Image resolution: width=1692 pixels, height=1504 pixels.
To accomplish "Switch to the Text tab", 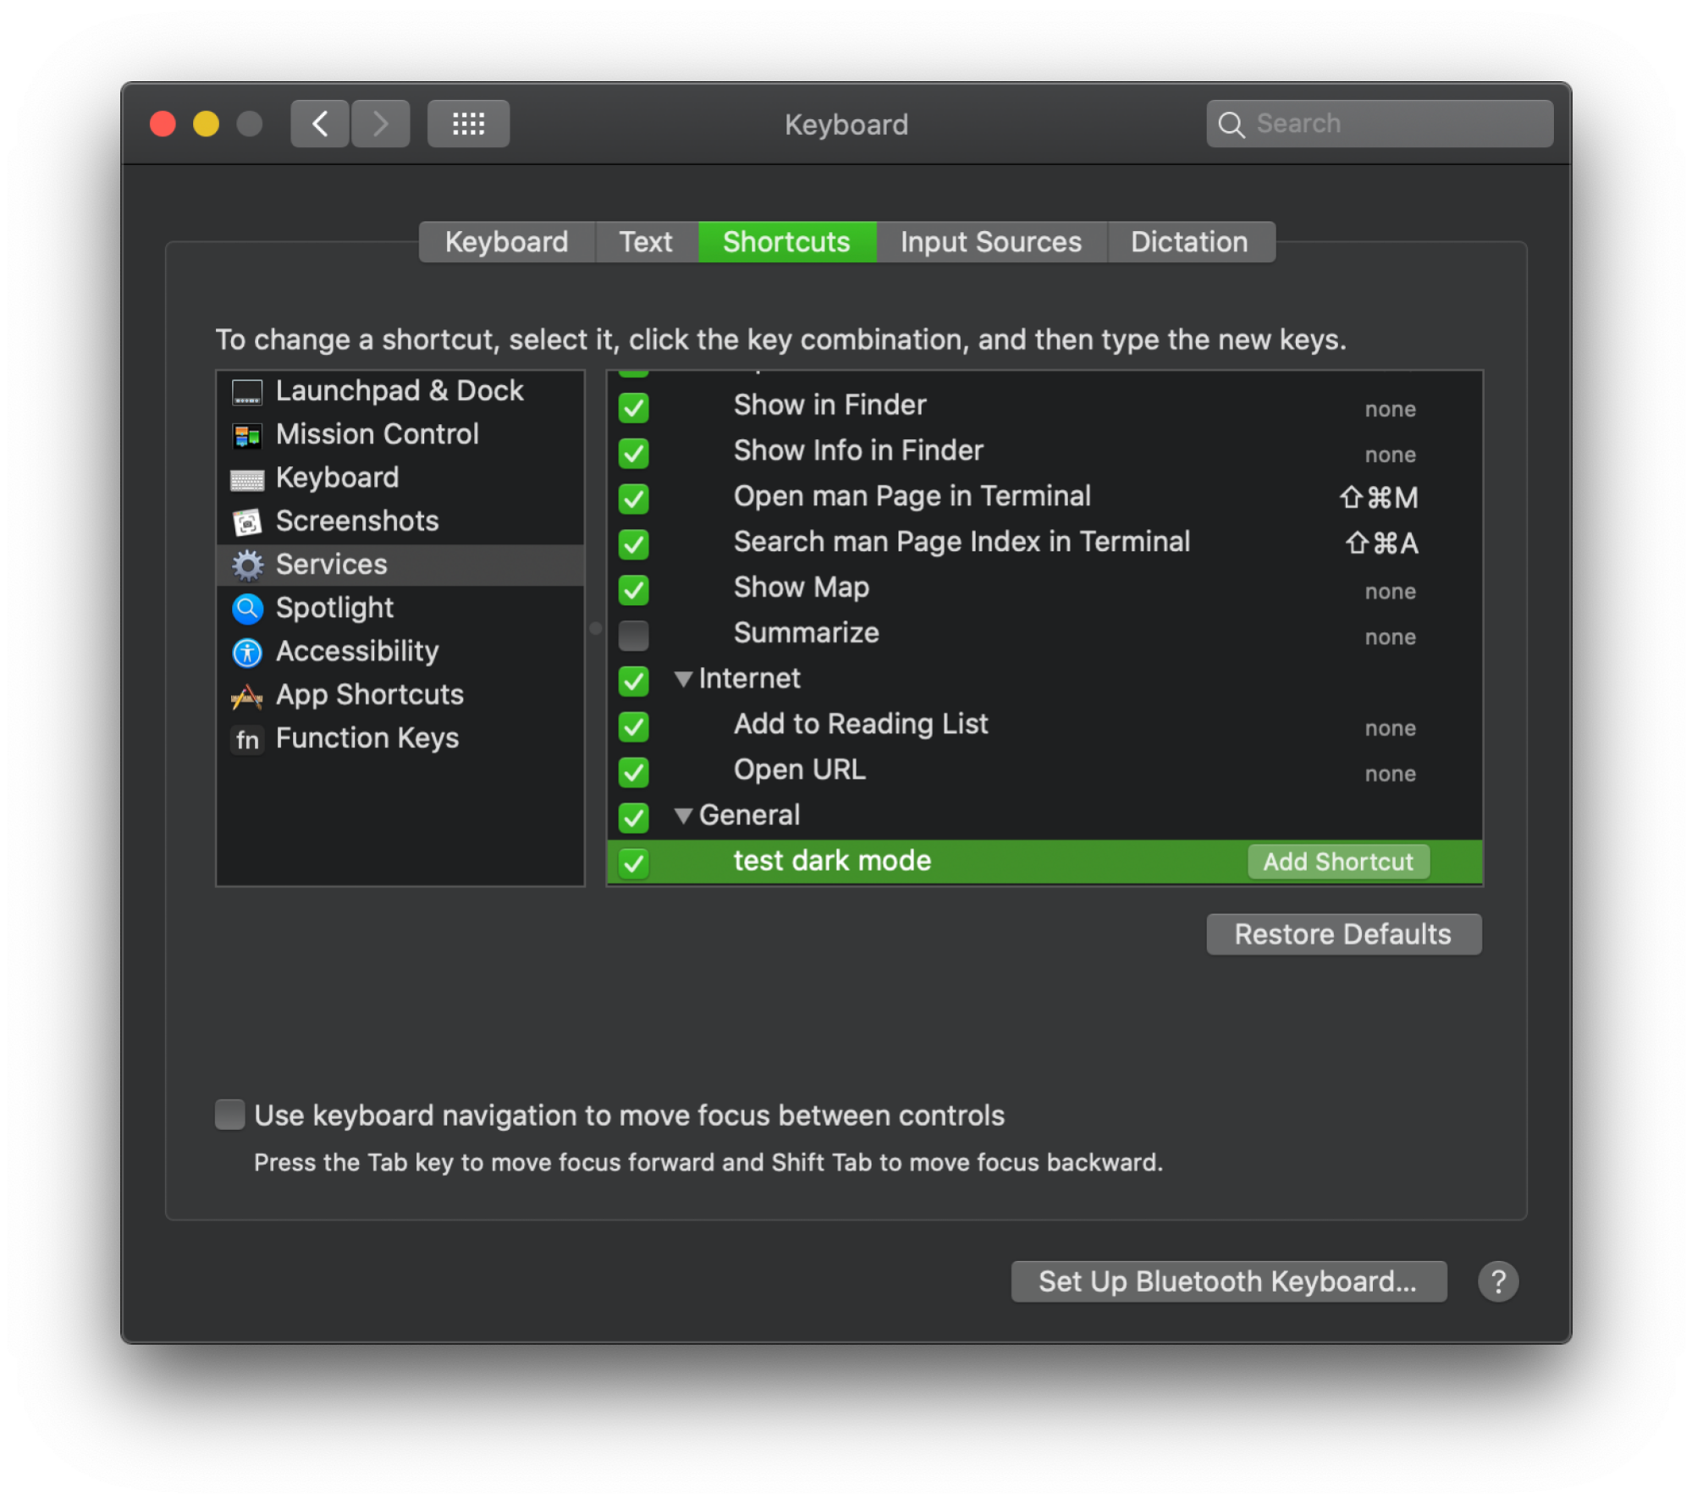I will [646, 242].
